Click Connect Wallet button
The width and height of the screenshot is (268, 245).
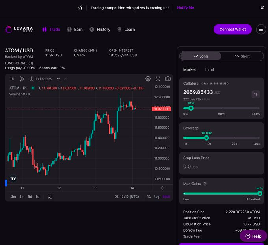pyautogui.click(x=233, y=30)
